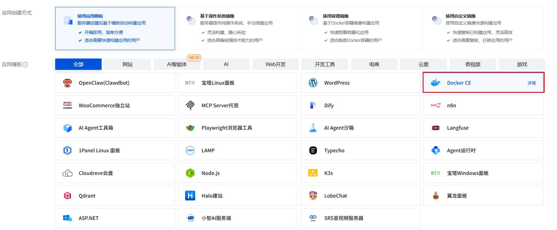This screenshot has height=230, width=557.
Task: Select the K3s yellow icon
Action: pos(313,173)
